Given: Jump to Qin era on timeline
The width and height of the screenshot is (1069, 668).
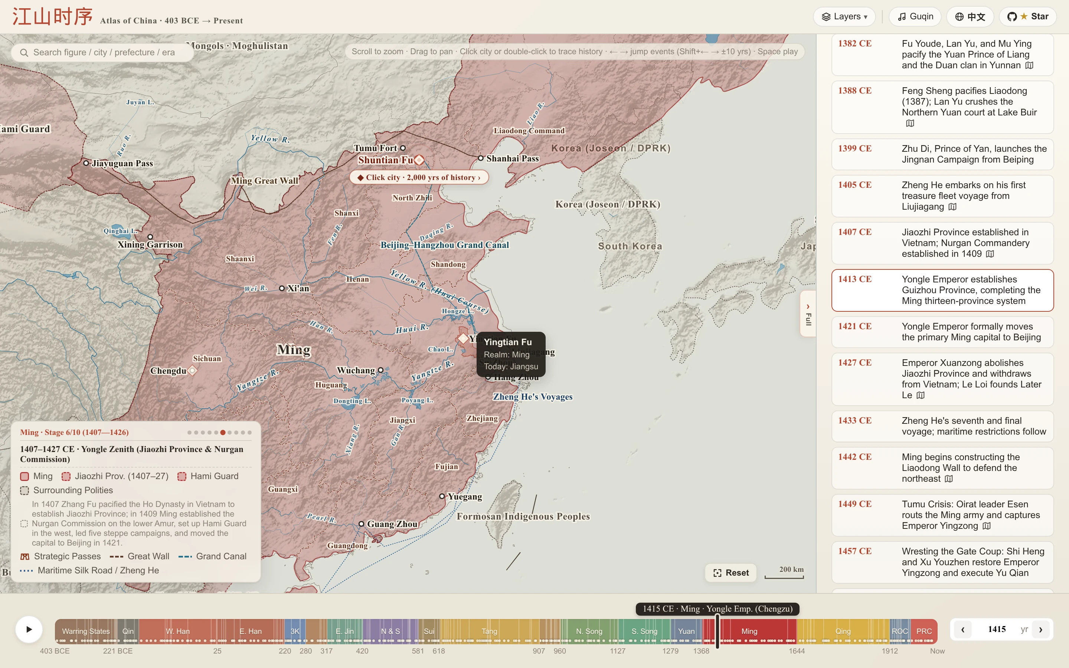Looking at the screenshot, I should 128,631.
